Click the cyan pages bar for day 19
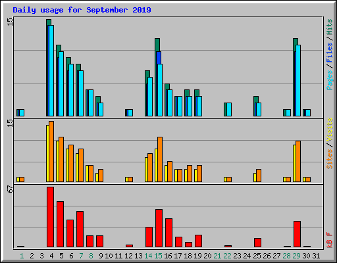 tap(199, 106)
